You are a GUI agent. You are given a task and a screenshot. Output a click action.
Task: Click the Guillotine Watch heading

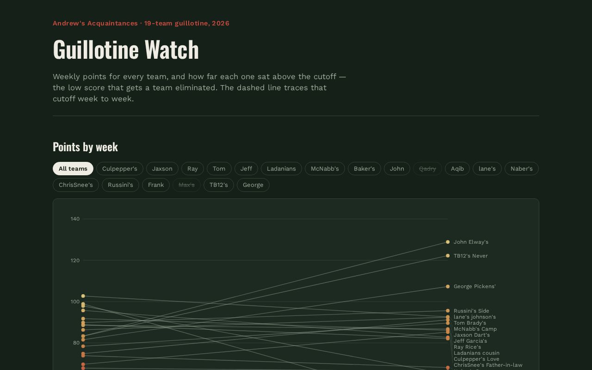[126, 49]
